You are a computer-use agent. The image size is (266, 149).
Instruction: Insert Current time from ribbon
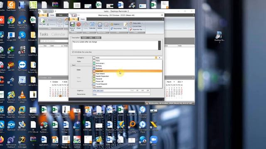[135, 26]
